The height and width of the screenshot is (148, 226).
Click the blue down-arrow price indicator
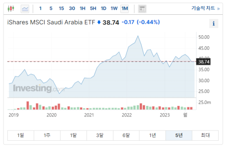[99, 22]
